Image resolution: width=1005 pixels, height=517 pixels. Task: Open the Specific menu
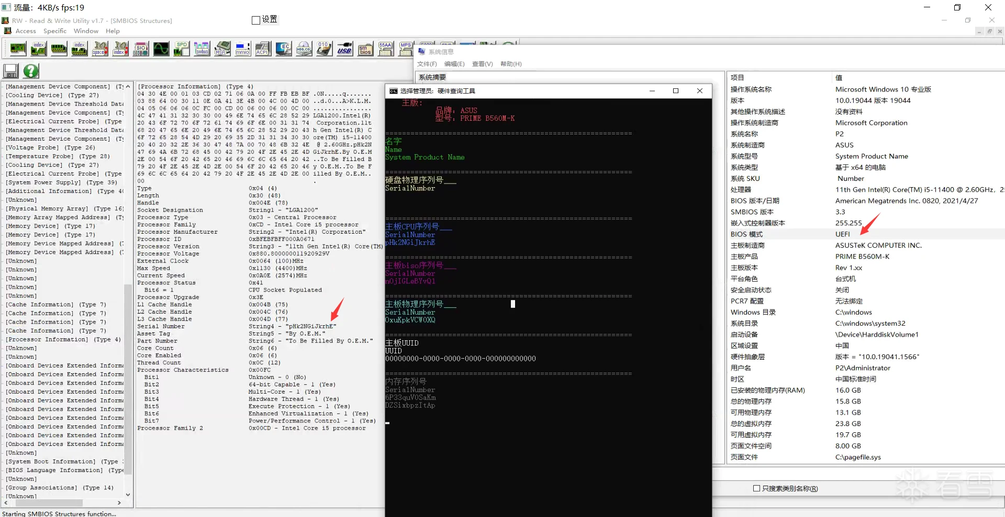coord(55,31)
